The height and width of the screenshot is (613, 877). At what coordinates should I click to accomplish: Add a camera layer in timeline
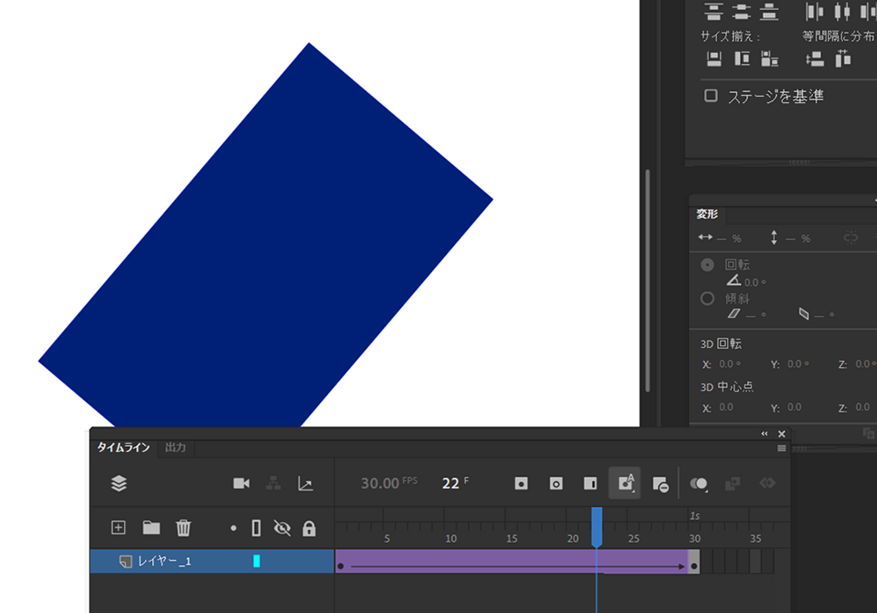[x=241, y=483]
